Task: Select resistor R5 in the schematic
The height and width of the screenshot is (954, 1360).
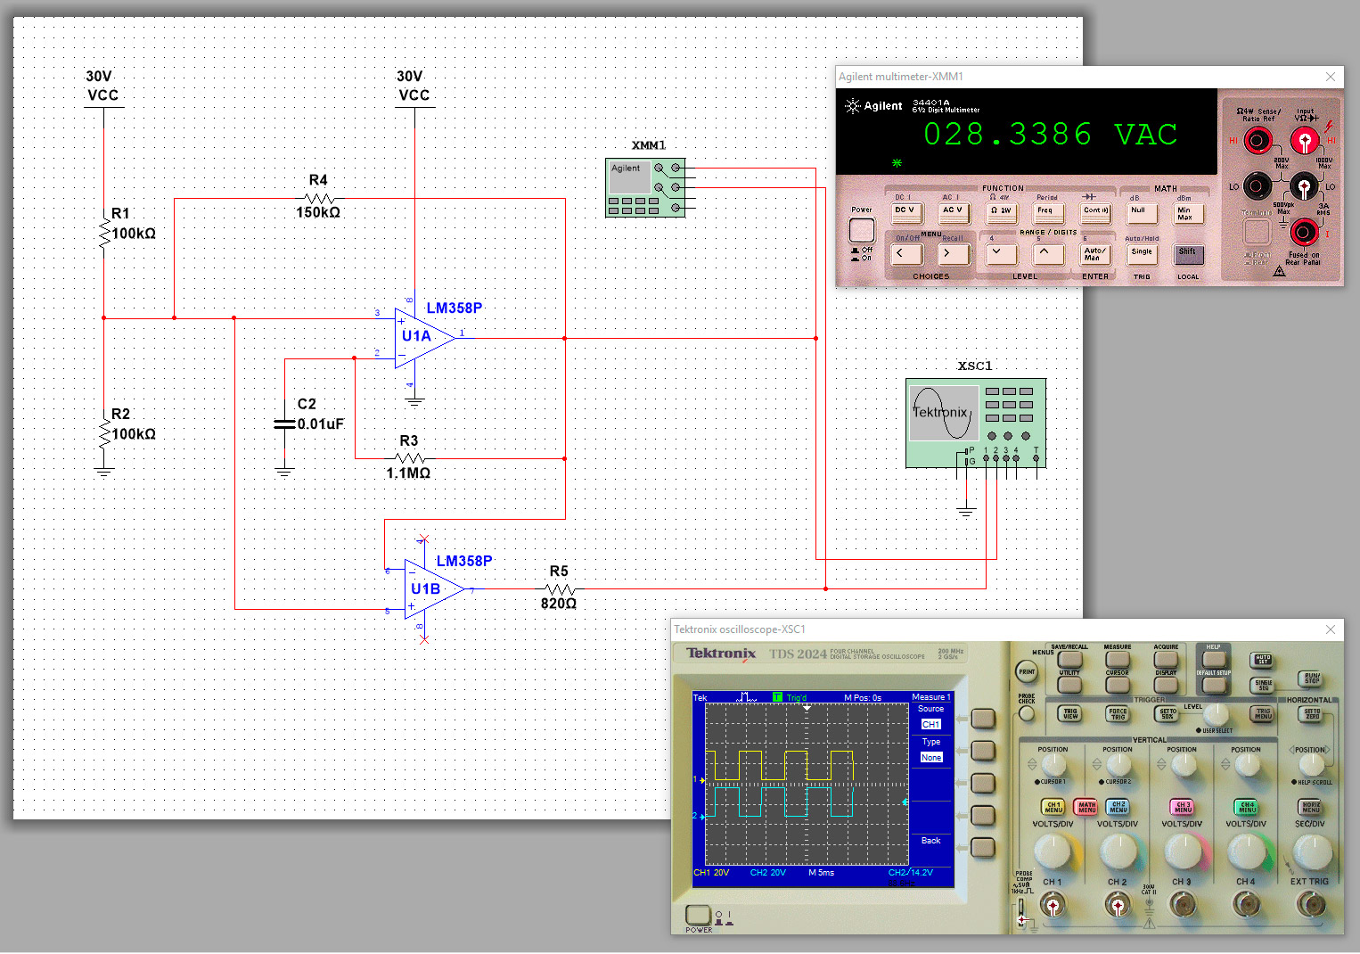Action: point(559,588)
